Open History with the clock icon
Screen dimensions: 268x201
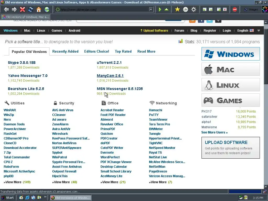186,9
